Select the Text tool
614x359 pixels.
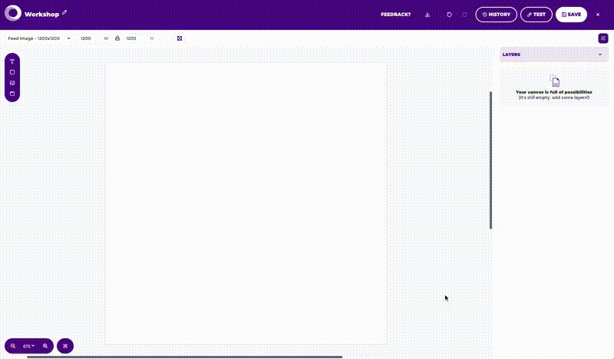pyautogui.click(x=12, y=61)
